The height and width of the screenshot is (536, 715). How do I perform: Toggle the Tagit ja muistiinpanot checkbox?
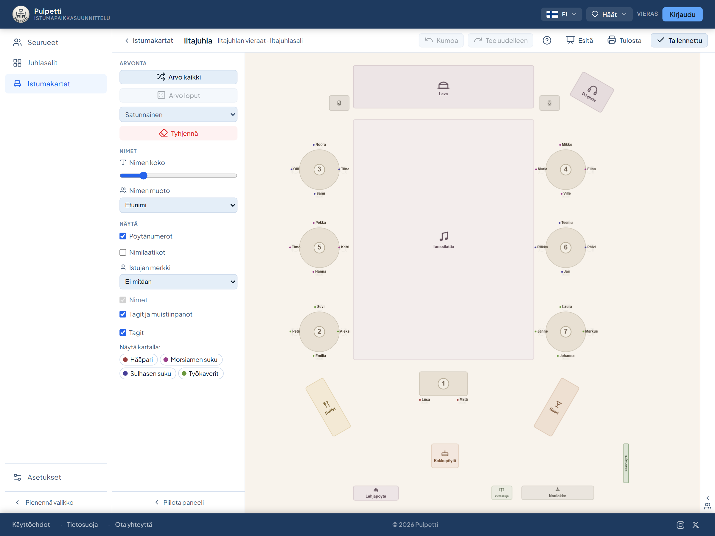(123, 314)
